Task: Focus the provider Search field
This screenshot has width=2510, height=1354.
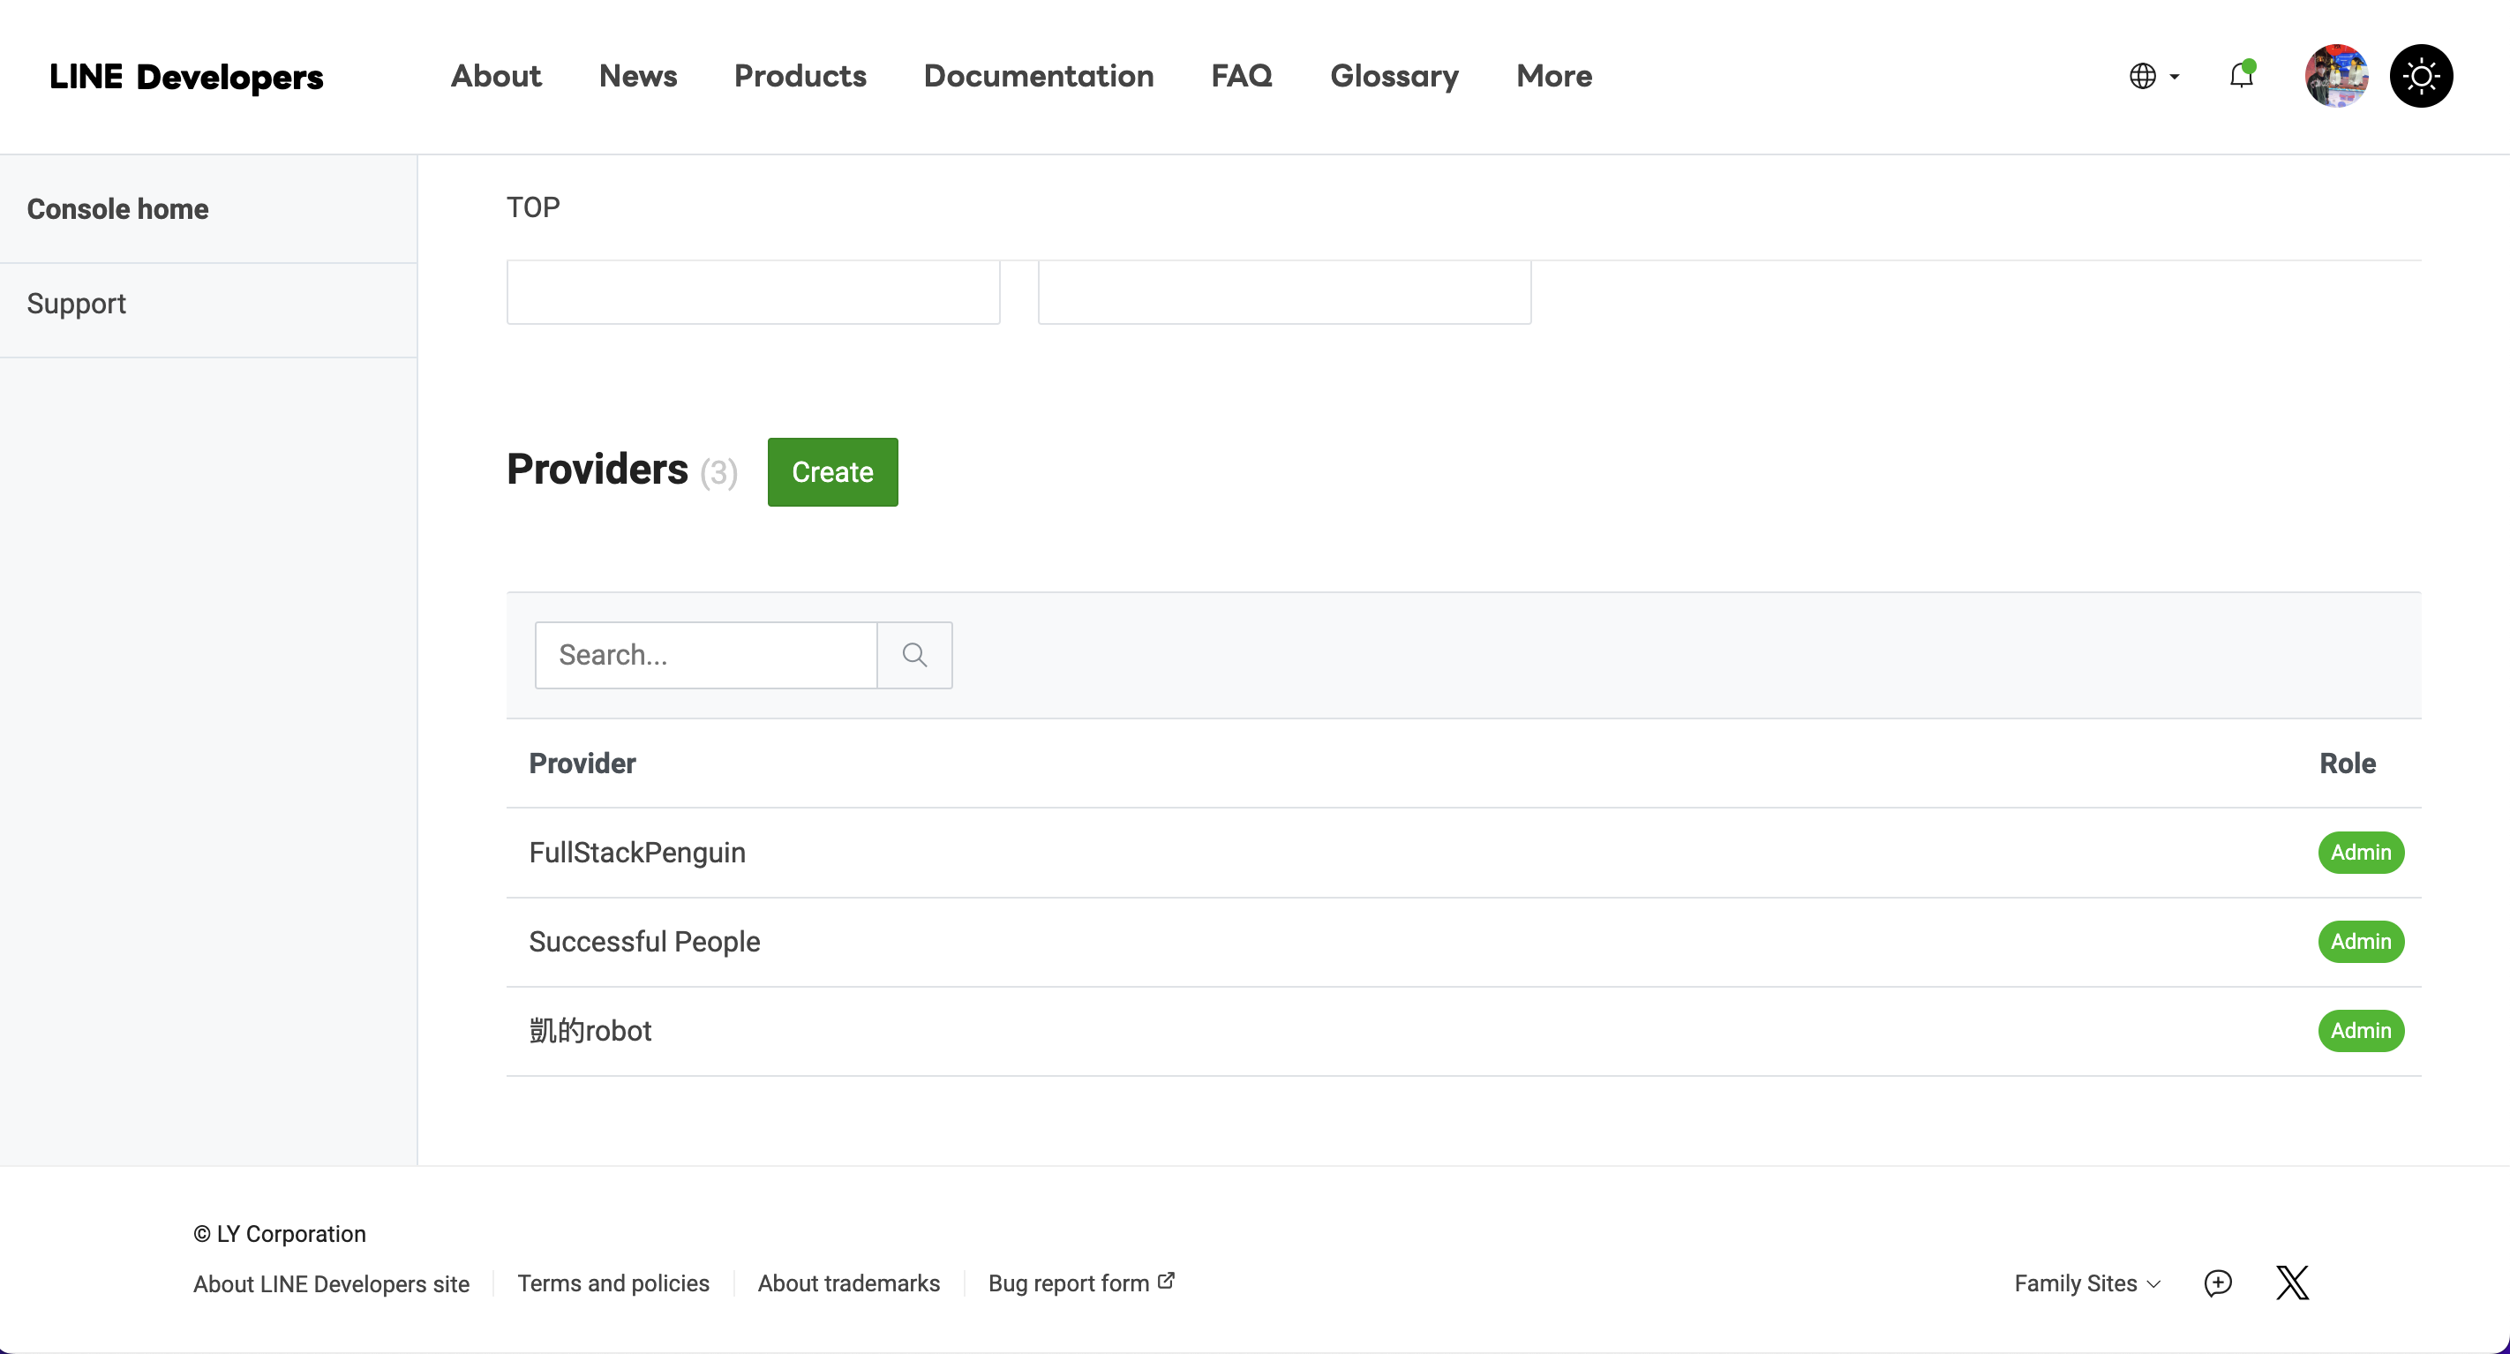Action: pos(705,655)
